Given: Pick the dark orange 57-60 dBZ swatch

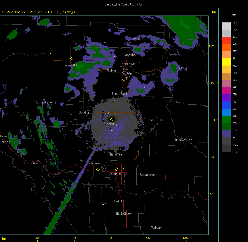Looking at the screenshot, I should (x=226, y=47).
